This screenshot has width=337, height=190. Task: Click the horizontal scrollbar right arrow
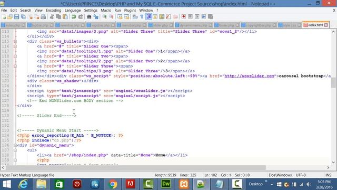coord(328,168)
